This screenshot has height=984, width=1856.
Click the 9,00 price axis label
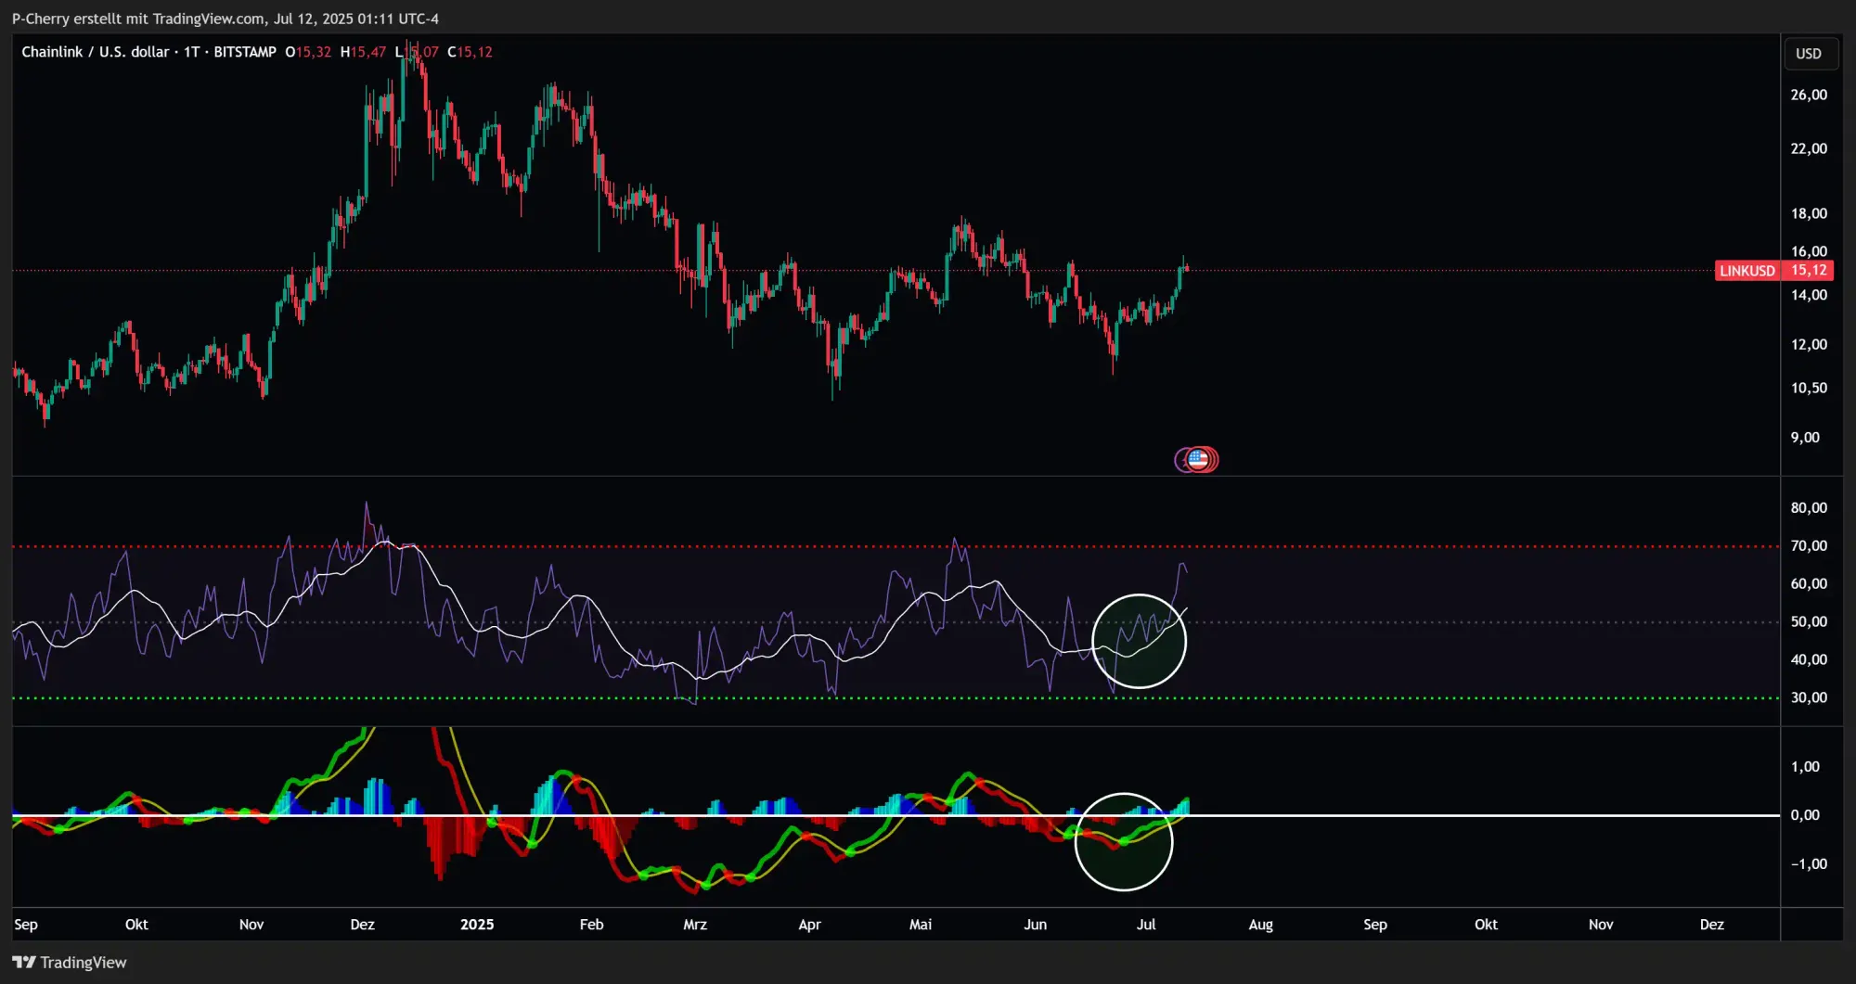(x=1805, y=438)
